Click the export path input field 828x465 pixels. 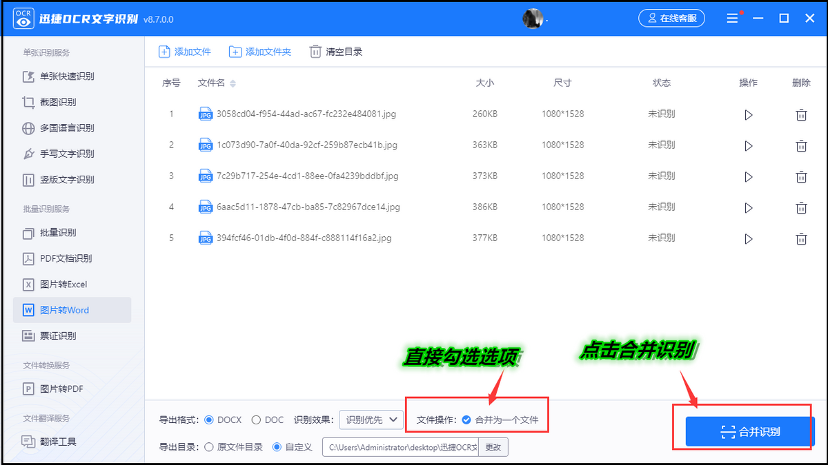click(400, 447)
